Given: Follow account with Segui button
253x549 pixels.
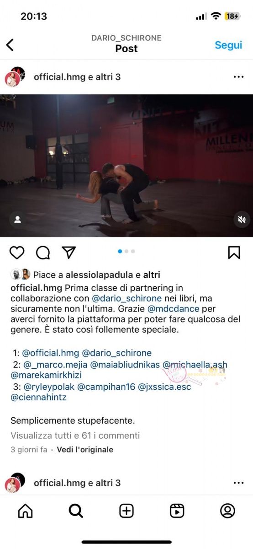Looking at the screenshot, I should [x=228, y=45].
